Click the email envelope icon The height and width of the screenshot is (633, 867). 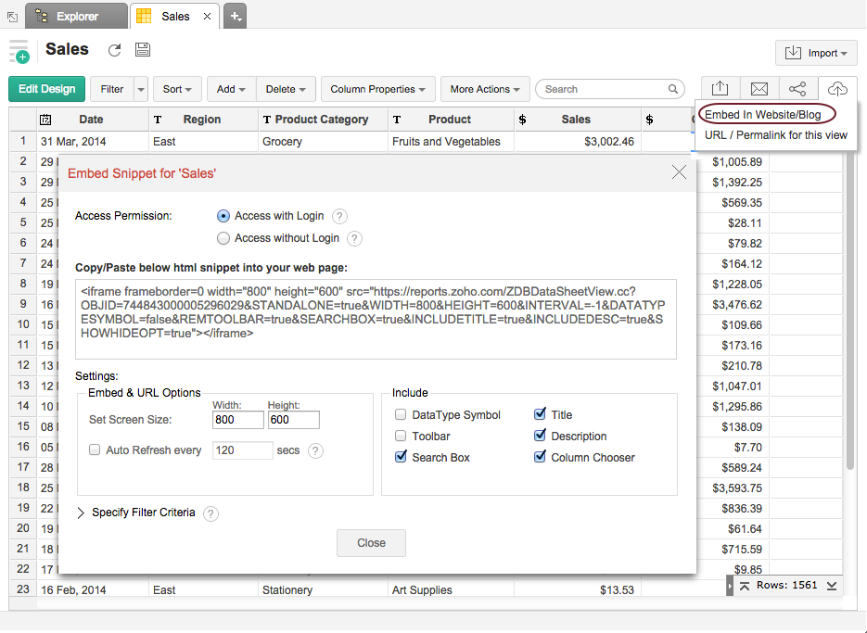click(x=759, y=89)
